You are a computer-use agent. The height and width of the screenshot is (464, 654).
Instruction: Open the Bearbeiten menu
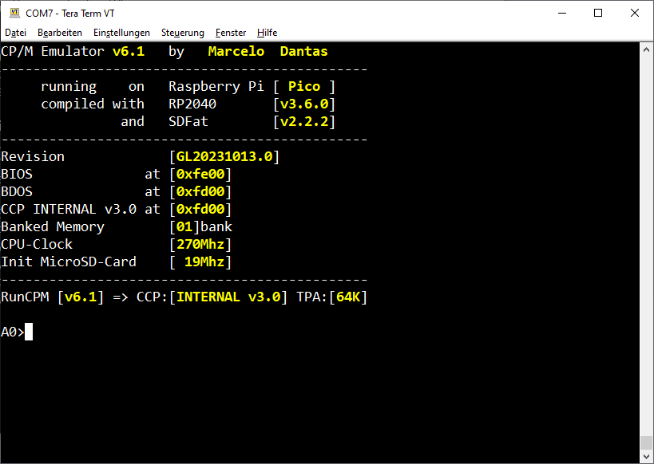pyautogui.click(x=60, y=33)
